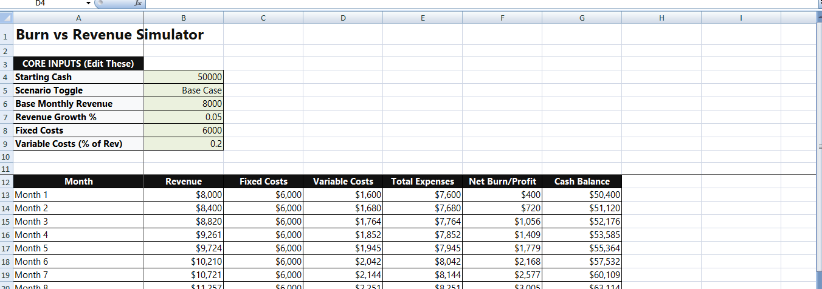Select the Month 6 label cell

[78, 262]
